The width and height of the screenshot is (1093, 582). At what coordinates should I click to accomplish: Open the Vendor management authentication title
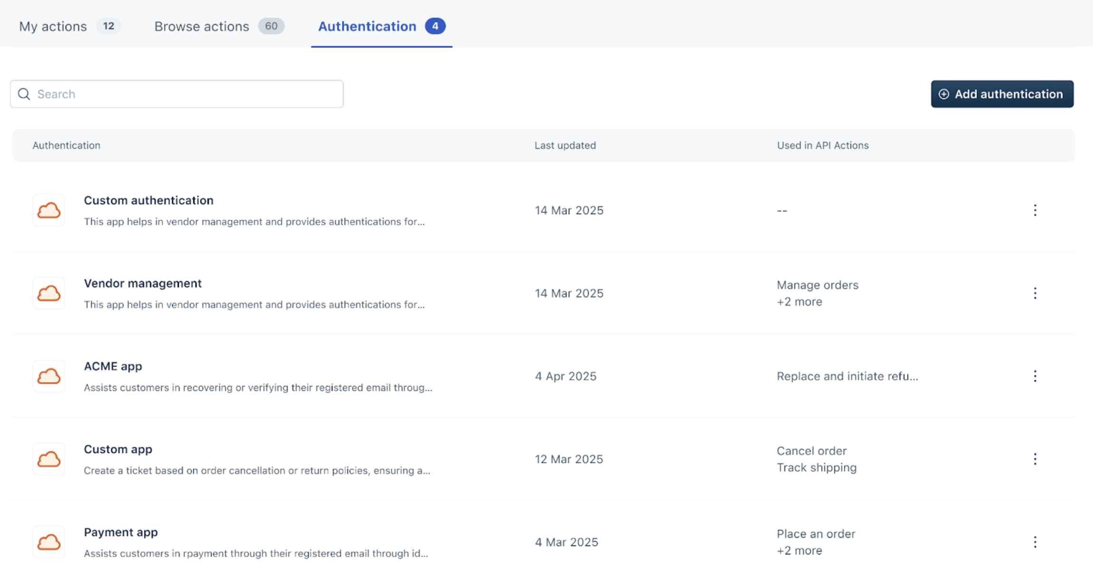click(143, 283)
